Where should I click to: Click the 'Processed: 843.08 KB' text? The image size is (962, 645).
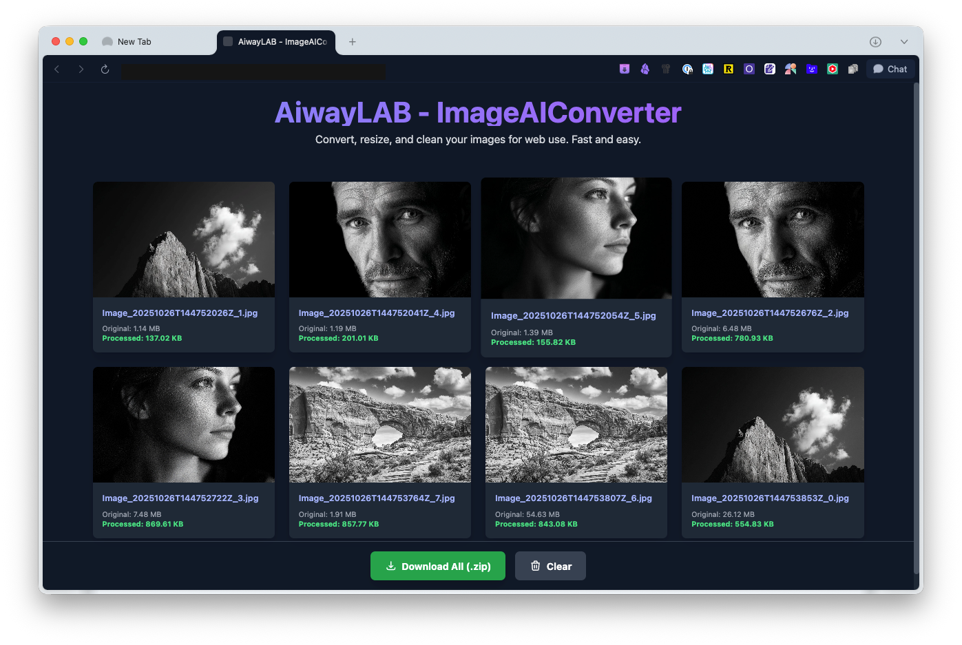(x=536, y=525)
